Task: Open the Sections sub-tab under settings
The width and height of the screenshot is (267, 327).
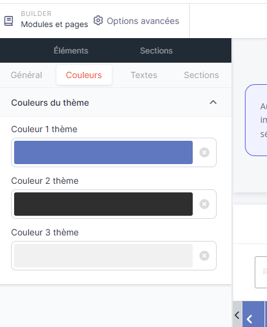Action: click(x=201, y=75)
